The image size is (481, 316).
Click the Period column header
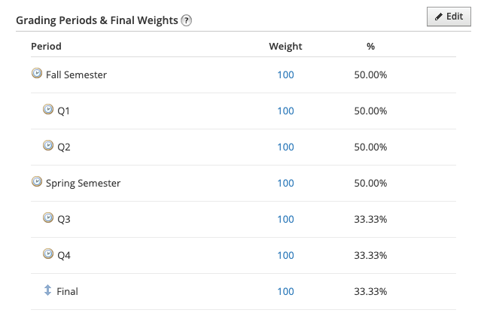46,46
